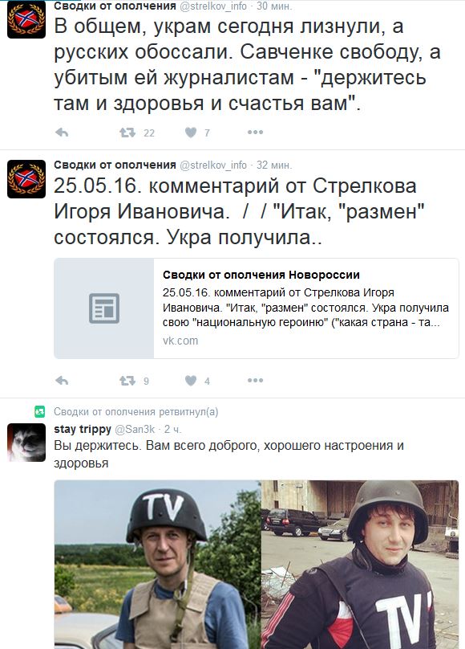Retweet the first tweet with 22 retweets

(127, 133)
